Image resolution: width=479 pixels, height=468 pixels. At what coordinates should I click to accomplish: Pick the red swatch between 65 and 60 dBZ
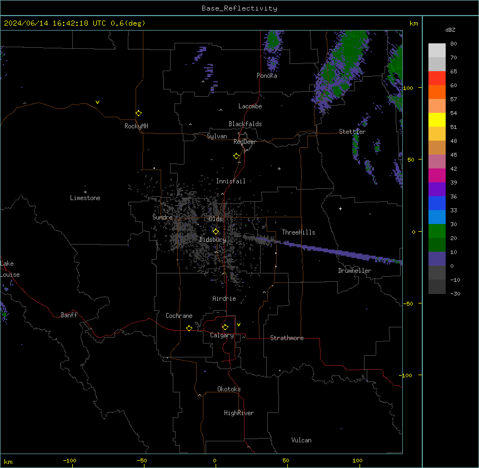pos(437,78)
